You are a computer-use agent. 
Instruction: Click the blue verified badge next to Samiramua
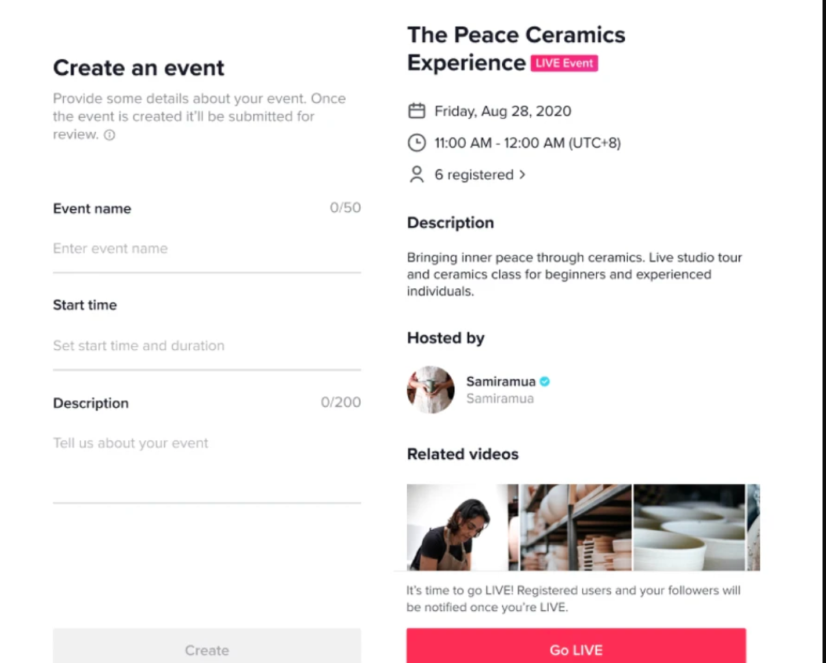click(545, 382)
